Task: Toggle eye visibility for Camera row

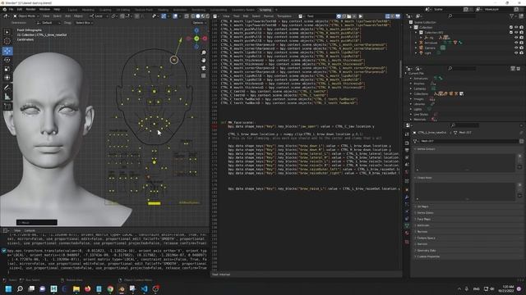Action: [x=516, y=48]
